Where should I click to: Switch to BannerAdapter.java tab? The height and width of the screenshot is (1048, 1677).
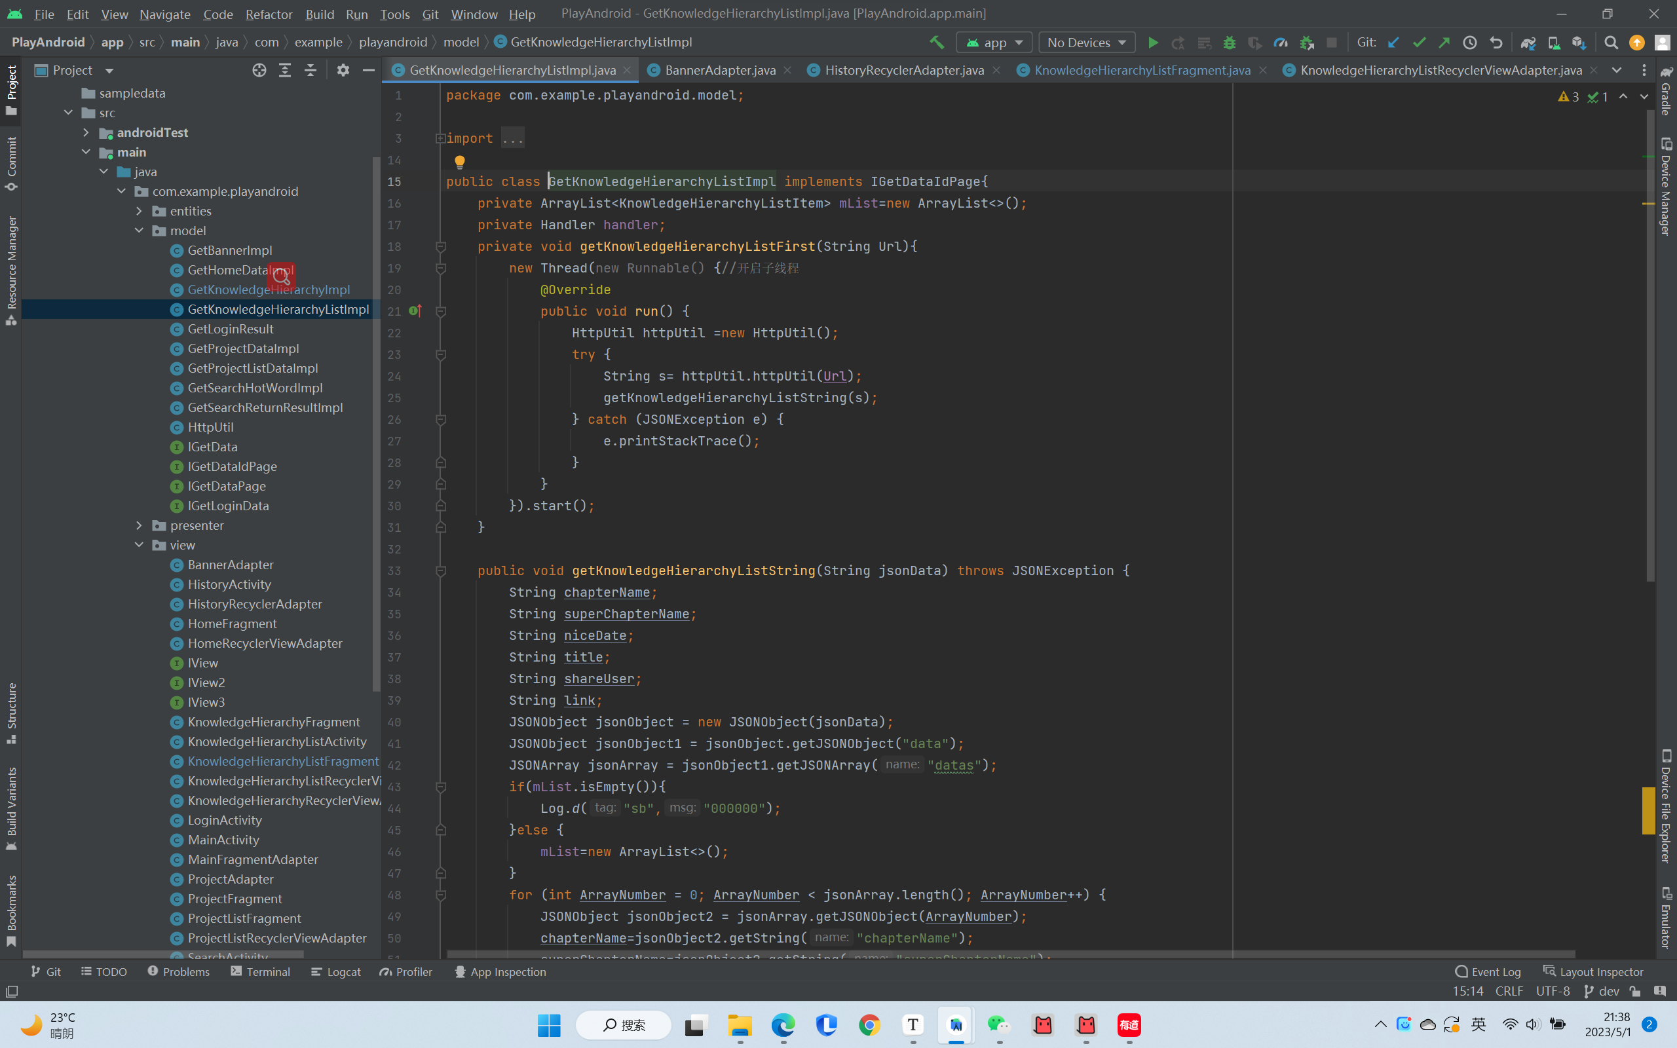[719, 70]
